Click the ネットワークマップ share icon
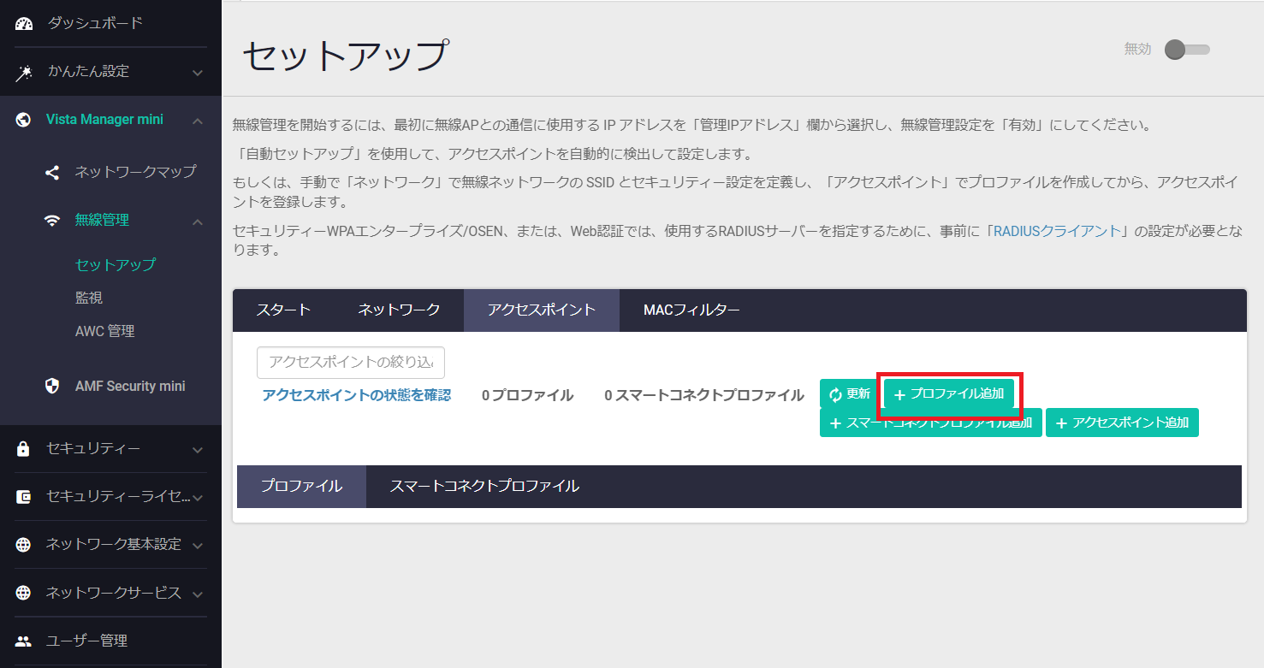This screenshot has height=668, width=1264. click(52, 172)
